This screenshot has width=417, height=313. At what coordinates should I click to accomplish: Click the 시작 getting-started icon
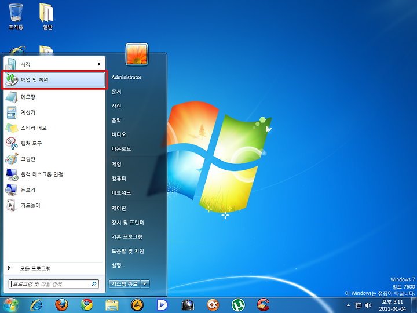11,64
